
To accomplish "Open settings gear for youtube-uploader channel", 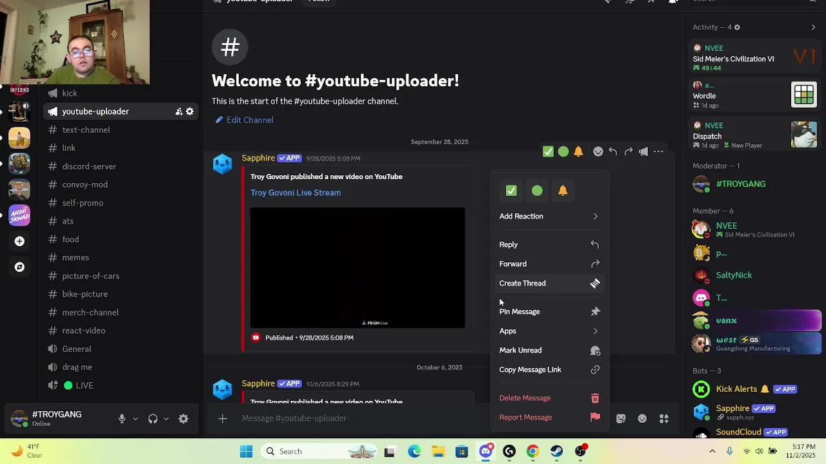I will click(x=190, y=111).
